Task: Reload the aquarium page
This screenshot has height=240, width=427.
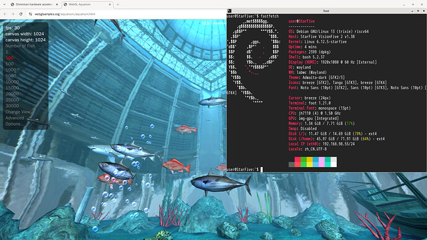Action: tap(21, 14)
